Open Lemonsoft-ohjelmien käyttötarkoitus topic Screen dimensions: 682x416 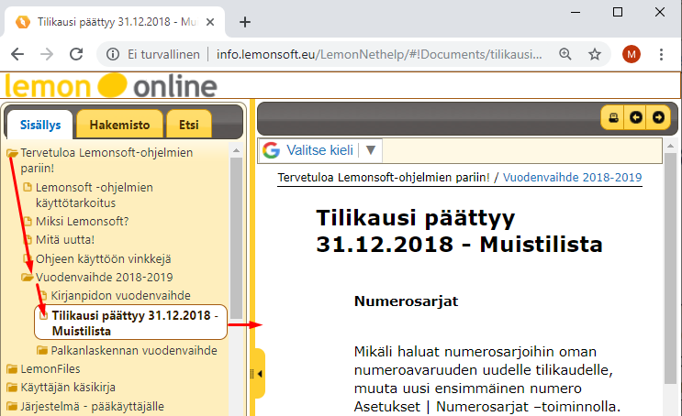pyautogui.click(x=95, y=195)
